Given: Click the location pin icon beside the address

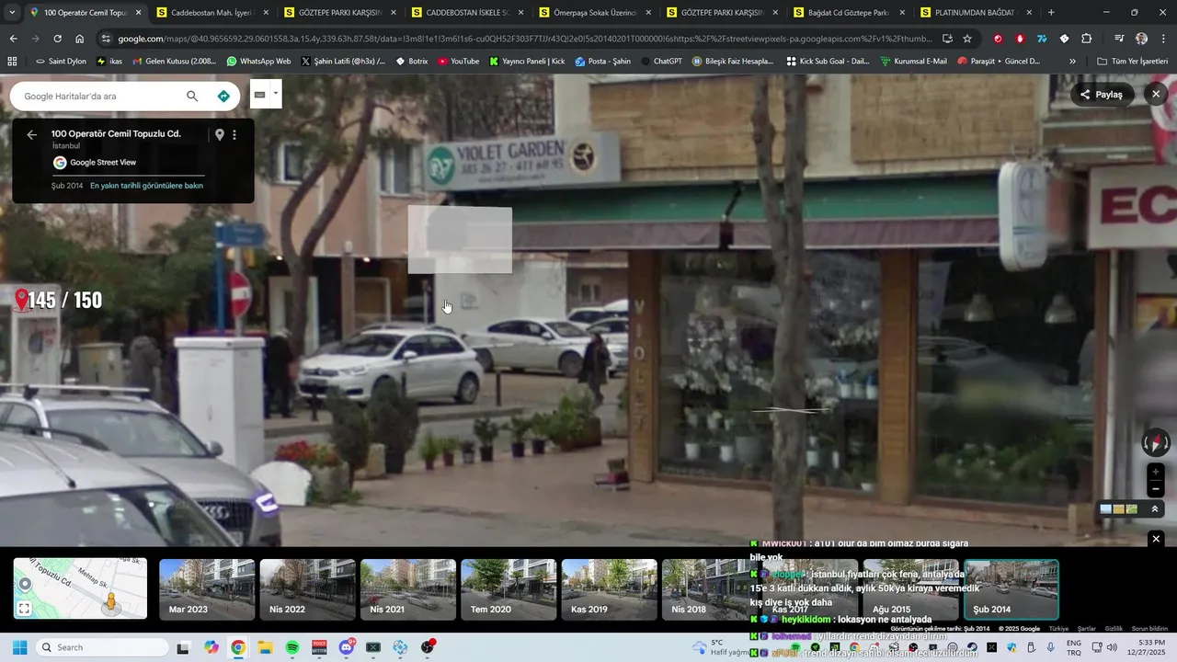Looking at the screenshot, I should 219,134.
